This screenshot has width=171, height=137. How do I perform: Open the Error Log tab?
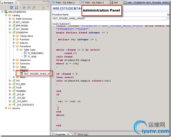[x=81, y=134]
